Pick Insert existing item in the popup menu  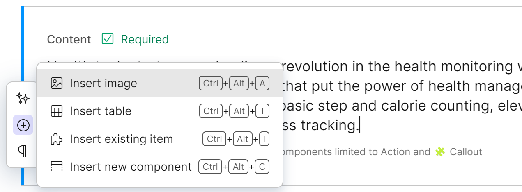point(121,139)
